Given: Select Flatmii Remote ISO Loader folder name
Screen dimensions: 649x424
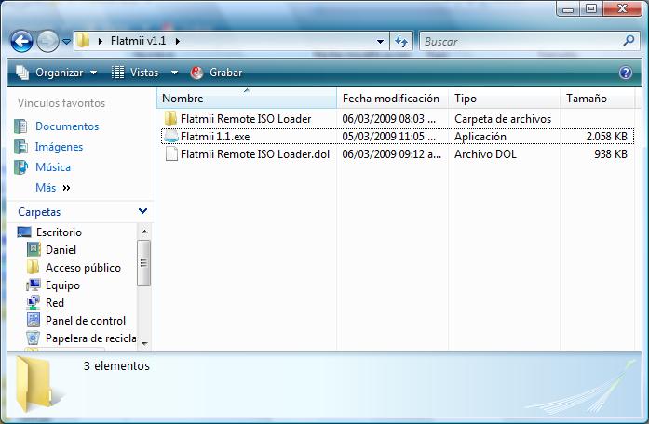Looking at the screenshot, I should pyautogui.click(x=246, y=119).
